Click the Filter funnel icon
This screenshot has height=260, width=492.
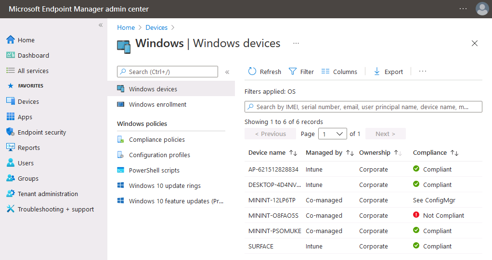292,72
